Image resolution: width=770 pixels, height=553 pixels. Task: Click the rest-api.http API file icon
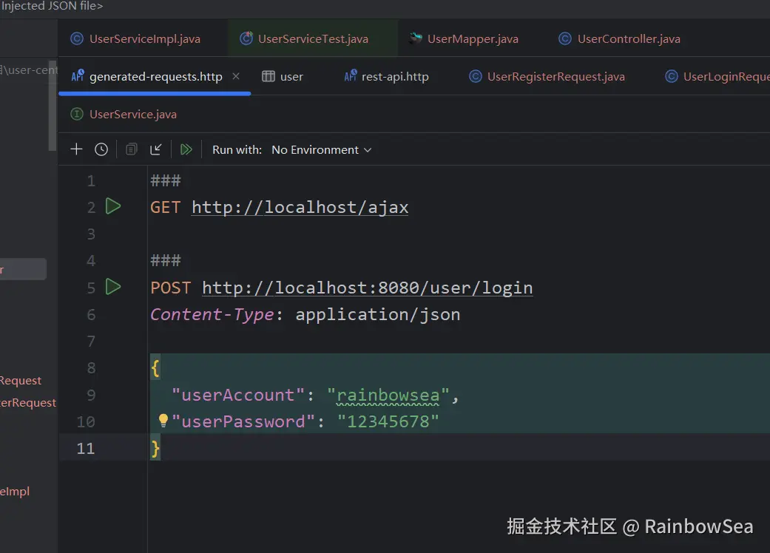pos(350,76)
